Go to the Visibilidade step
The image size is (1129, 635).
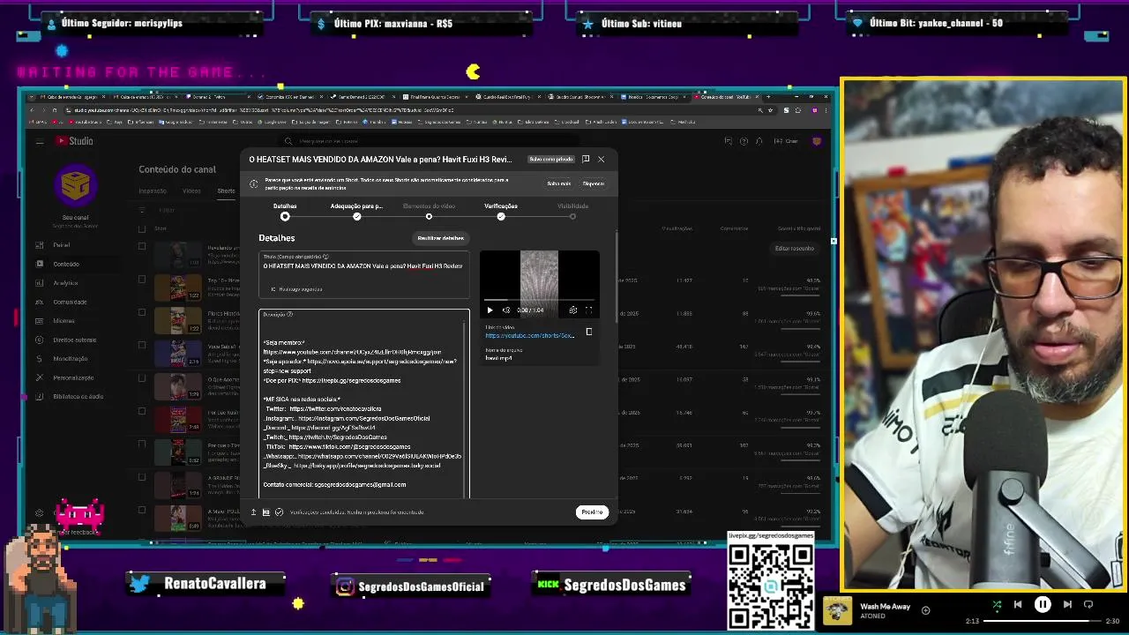pos(572,211)
